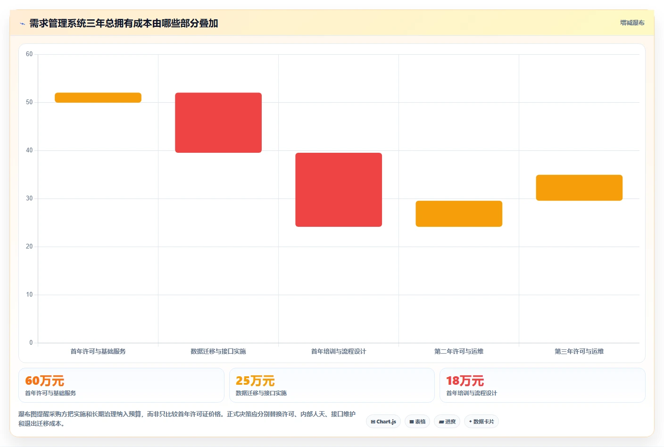
Task: Click the red bar for 首年培训与流程设计
Action: click(339, 190)
